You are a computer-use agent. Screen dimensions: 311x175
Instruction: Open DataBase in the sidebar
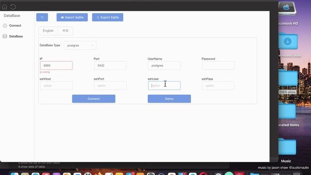pos(16,36)
